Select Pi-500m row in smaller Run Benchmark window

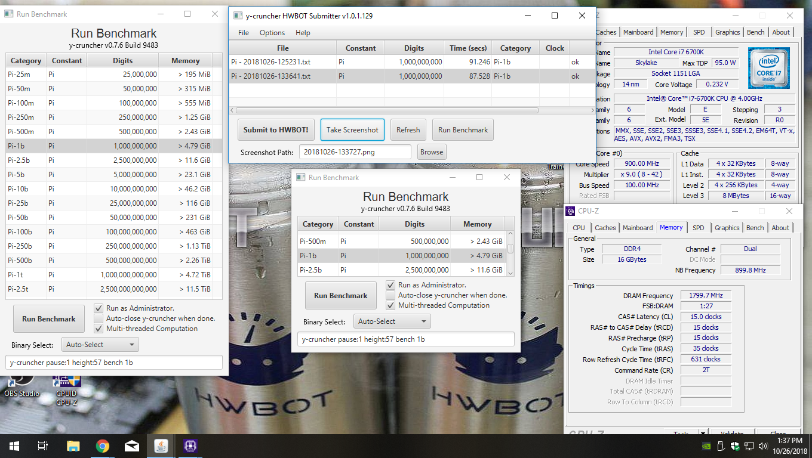[402, 241]
